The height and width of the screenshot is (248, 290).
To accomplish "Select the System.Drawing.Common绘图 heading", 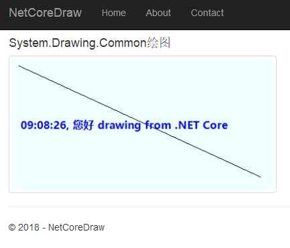I will click(x=90, y=43).
